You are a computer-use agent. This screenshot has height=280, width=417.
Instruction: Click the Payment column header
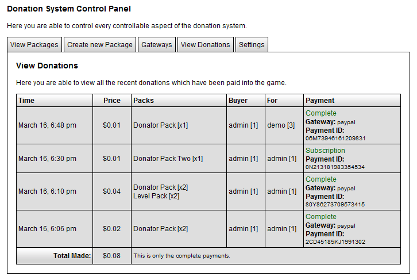coord(320,101)
